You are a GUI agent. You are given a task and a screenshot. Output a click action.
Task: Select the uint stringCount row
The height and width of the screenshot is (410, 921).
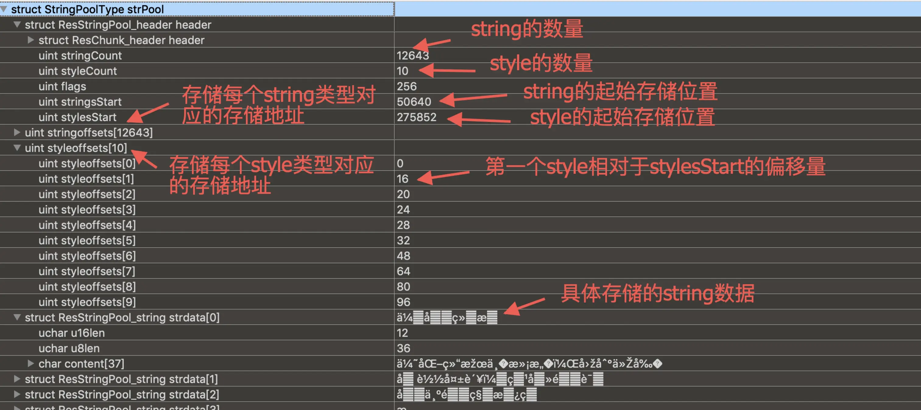point(80,55)
